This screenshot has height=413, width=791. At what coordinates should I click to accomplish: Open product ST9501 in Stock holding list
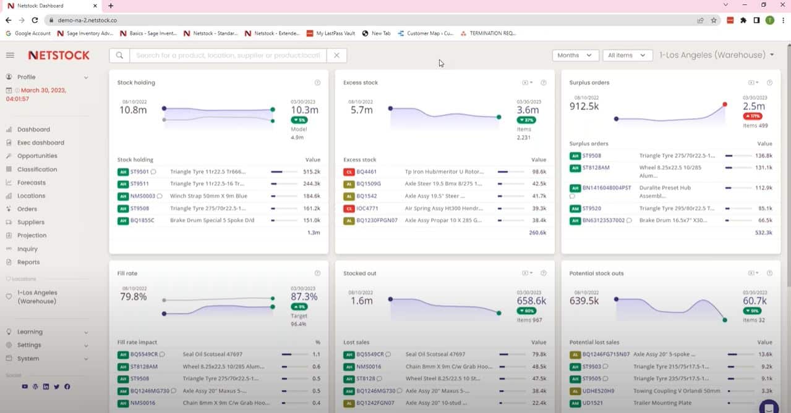[x=140, y=172]
